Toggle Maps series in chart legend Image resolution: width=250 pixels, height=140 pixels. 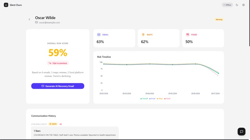pos(160,99)
